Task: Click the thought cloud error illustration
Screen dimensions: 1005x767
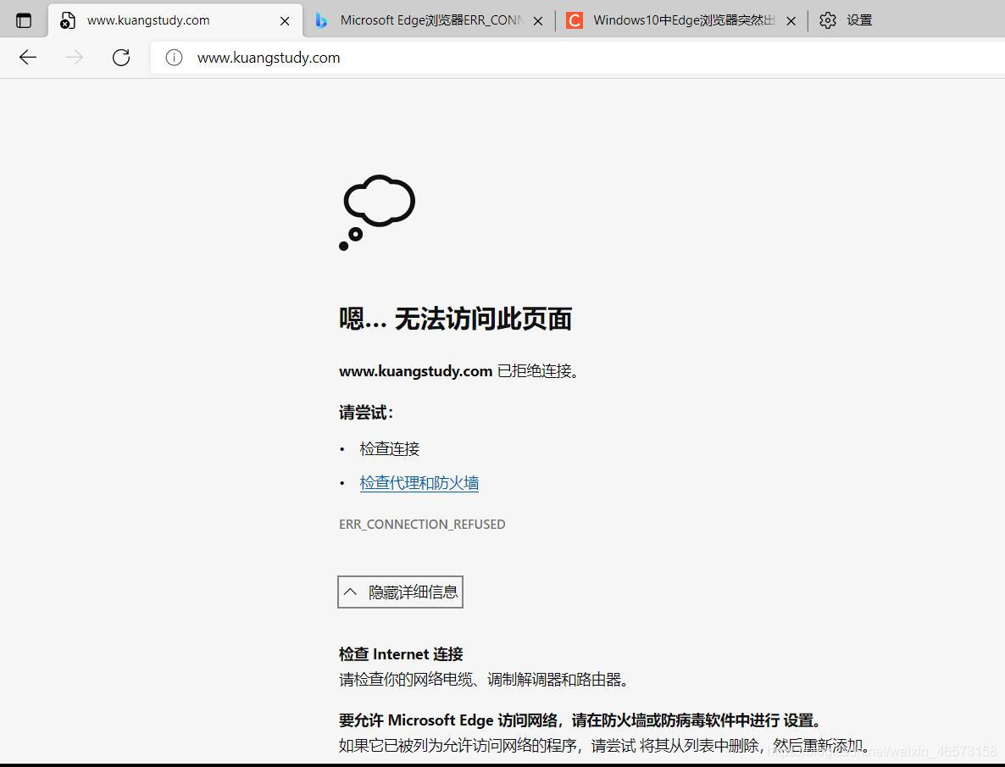Action: pyautogui.click(x=377, y=212)
